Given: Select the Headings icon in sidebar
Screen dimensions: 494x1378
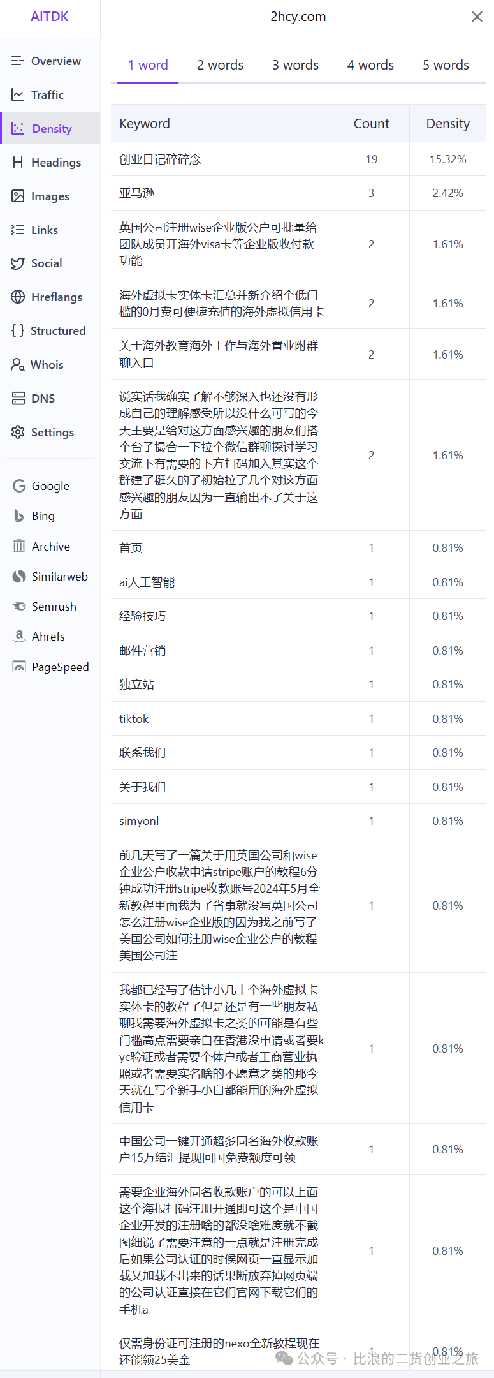Looking at the screenshot, I should coord(18,163).
